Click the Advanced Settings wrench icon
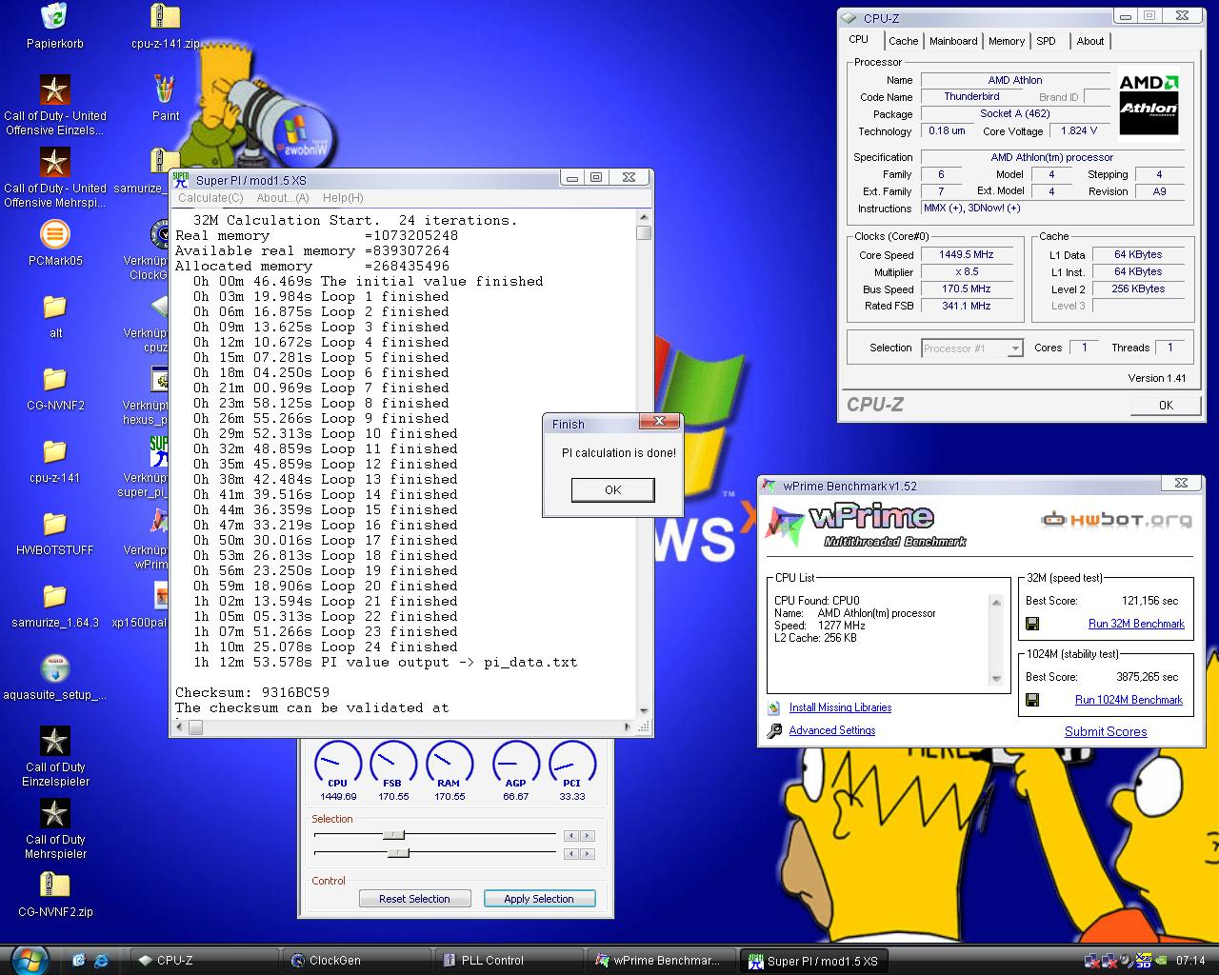Viewport: 1219px width, 975px height. coord(773,730)
